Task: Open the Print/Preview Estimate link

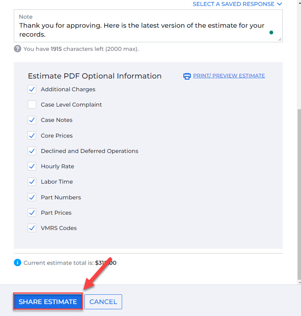Action: point(229,76)
